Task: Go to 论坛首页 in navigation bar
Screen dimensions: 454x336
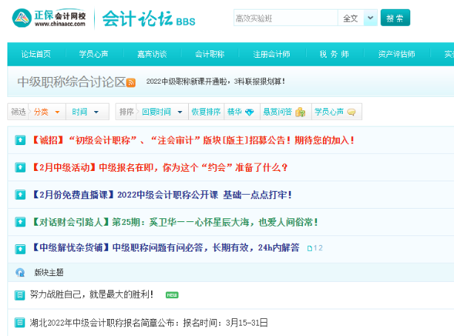Action: 36,54
